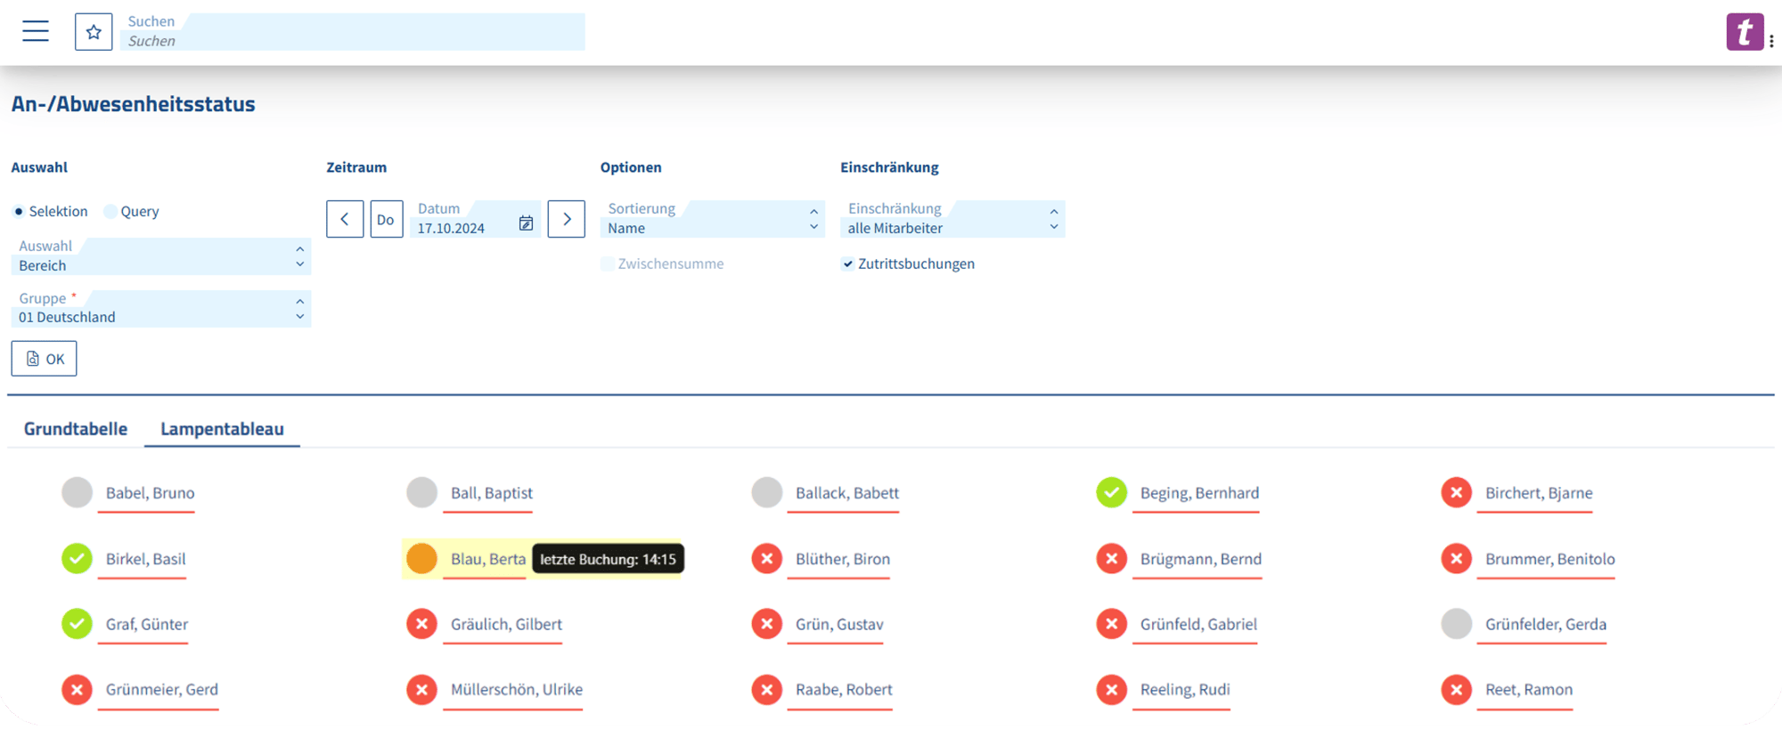Click red X status icon for Birchert, Bjarne
The image size is (1782, 737).
pyautogui.click(x=1456, y=492)
